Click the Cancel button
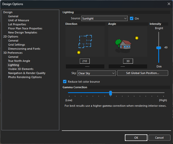This screenshot has width=173, height=144. tap(159, 138)
